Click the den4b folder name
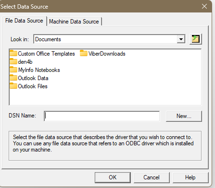The height and width of the screenshot is (188, 215). click(25, 62)
